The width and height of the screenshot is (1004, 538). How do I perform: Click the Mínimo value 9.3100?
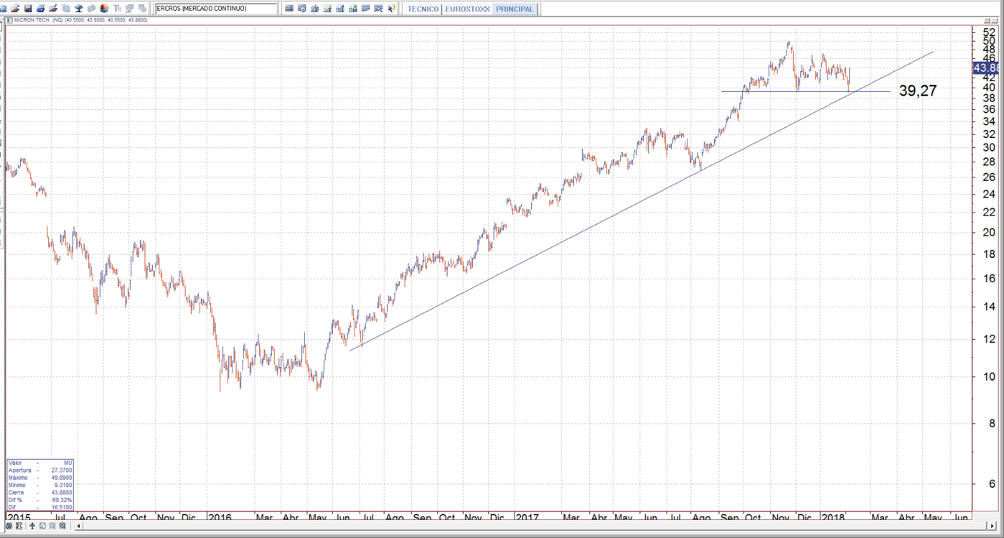pyautogui.click(x=62, y=485)
